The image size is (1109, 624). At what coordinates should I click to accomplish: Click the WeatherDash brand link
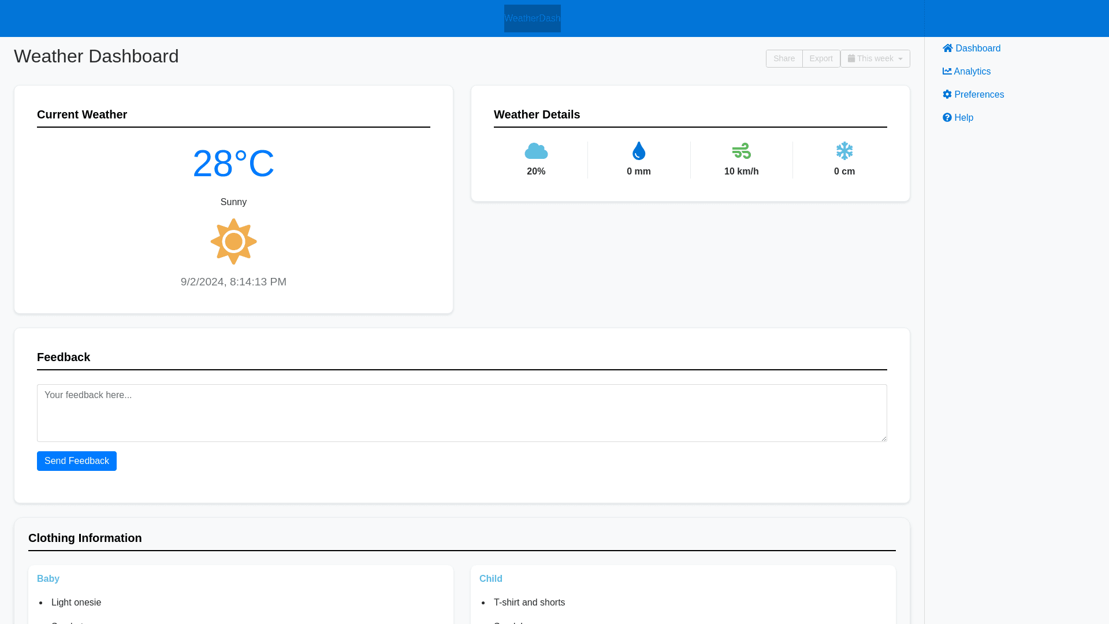coord(532,18)
